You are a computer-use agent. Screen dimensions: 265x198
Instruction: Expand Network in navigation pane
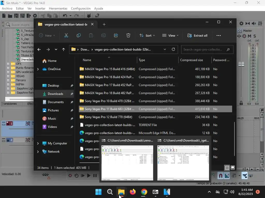(x=38, y=152)
